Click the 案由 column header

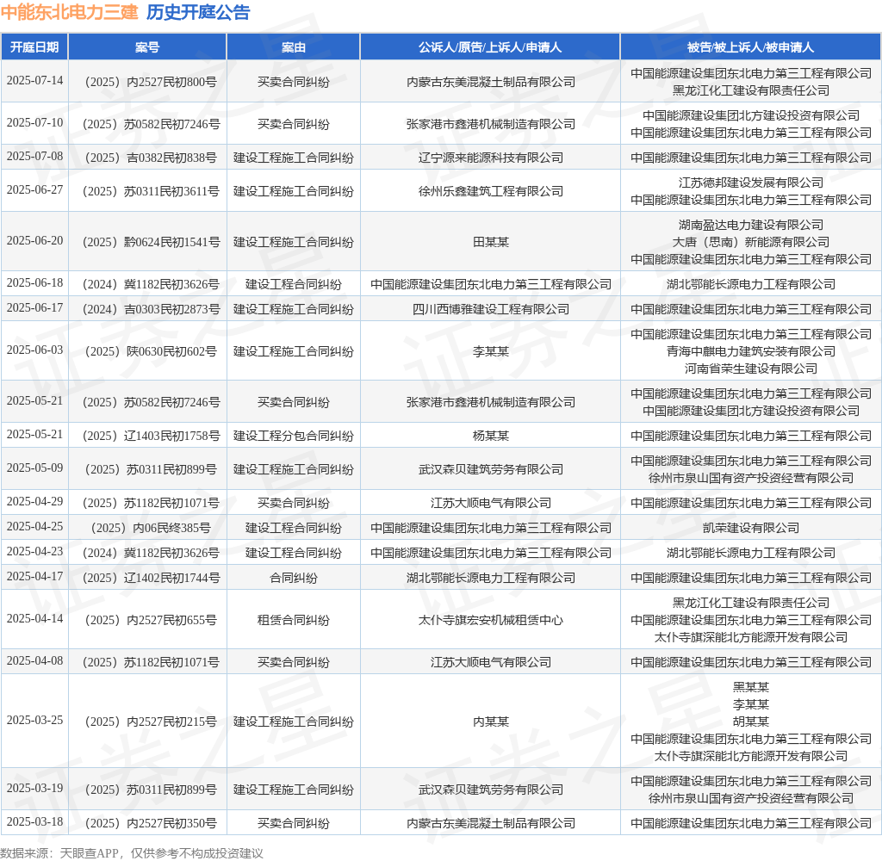[x=293, y=47]
